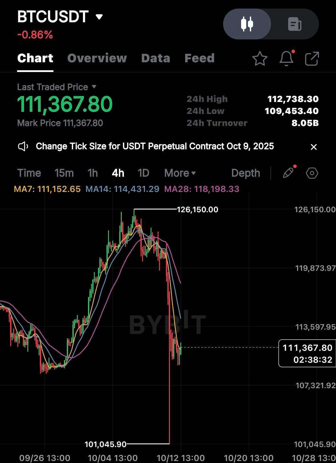The image size is (336, 463).
Task: Add BTCUSDT to favorites star
Action: point(260,59)
